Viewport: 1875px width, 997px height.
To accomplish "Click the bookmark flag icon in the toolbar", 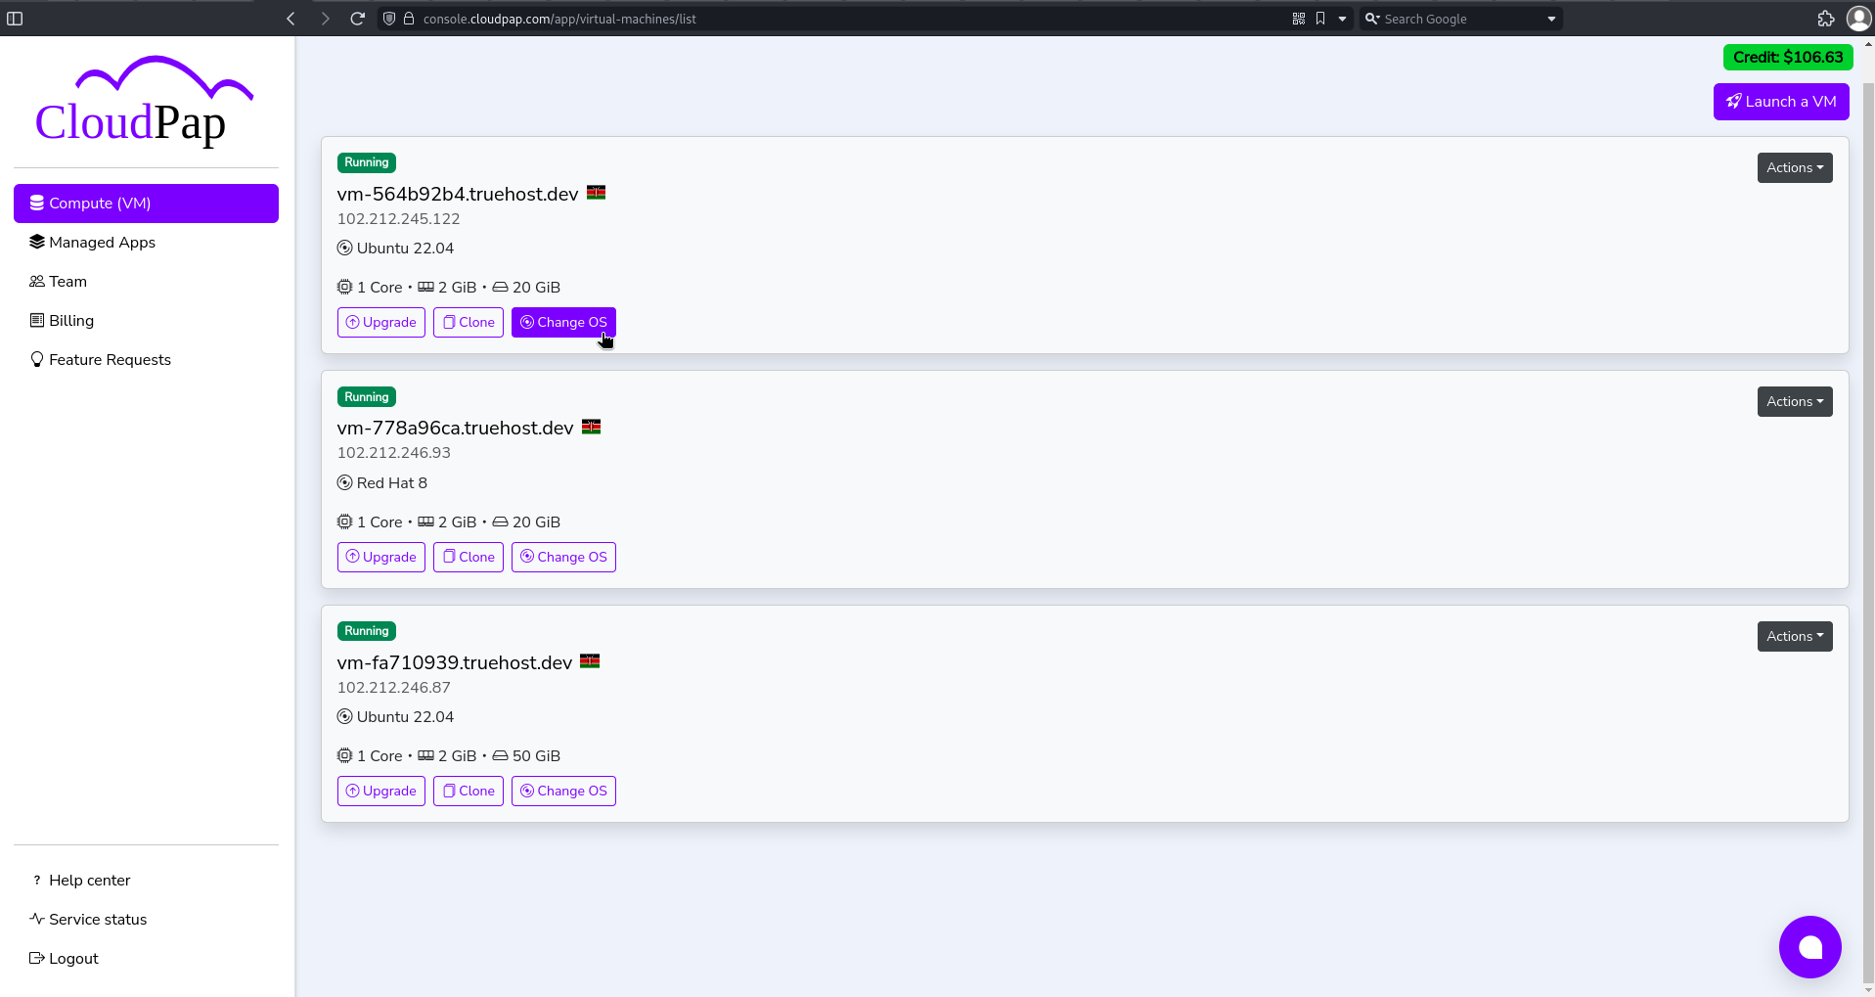I will tap(1320, 18).
